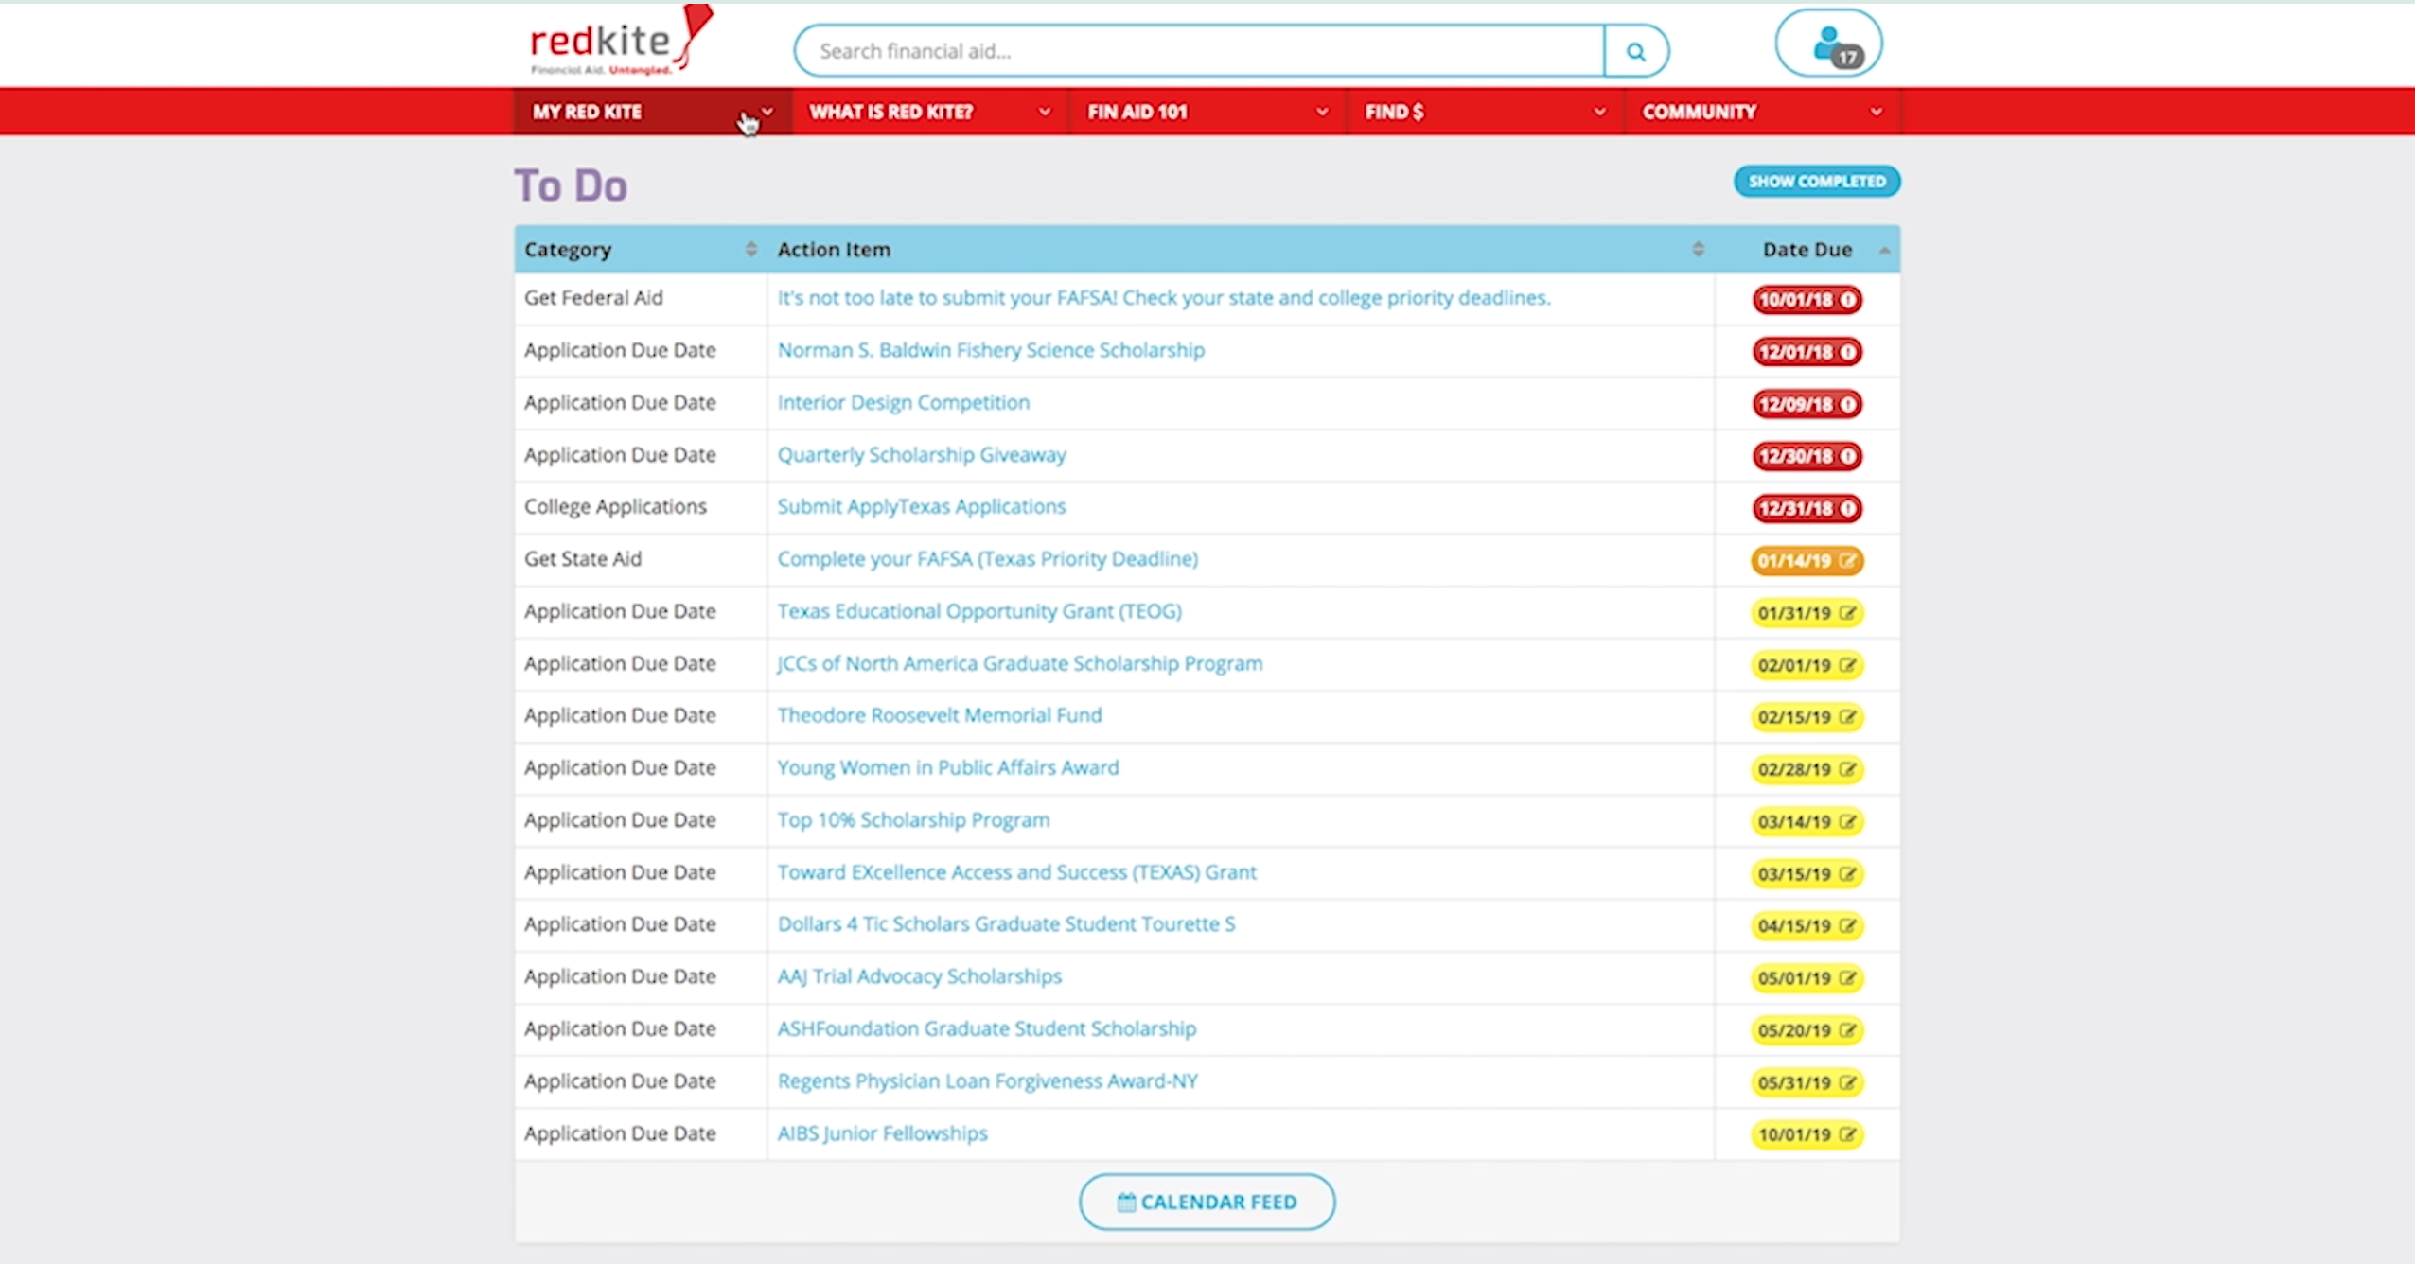Click edit icon on 05/31/19 due date

1847,1082
